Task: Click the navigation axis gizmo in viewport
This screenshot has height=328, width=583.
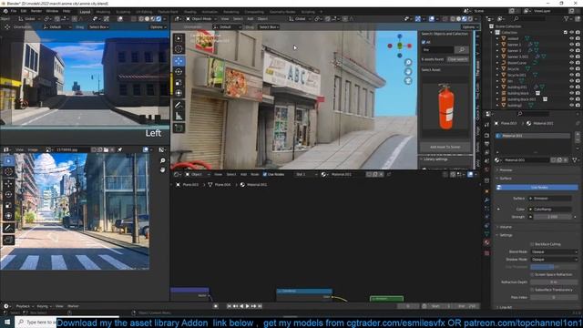Action: (x=400, y=46)
